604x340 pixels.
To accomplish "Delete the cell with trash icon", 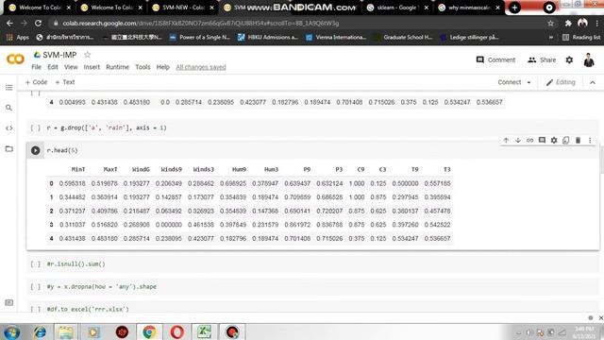I will pos(578,141).
